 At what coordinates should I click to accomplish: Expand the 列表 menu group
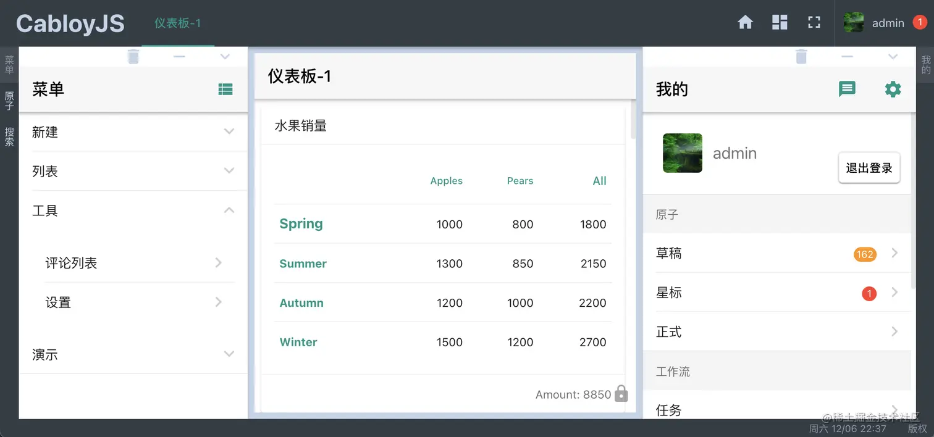(133, 171)
